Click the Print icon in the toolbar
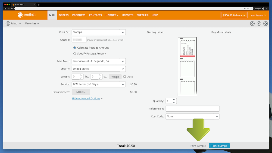272x153 pixels. click(x=8, y=24)
